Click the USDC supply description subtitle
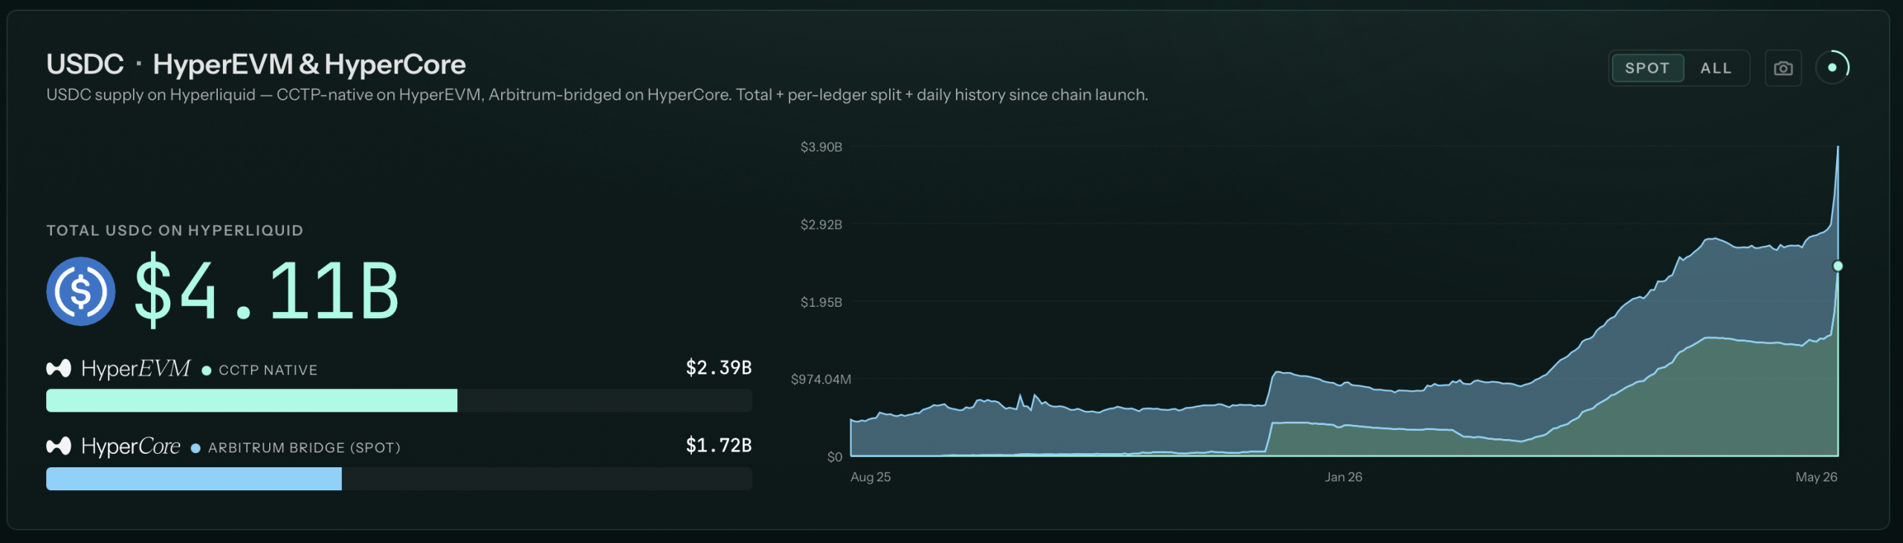Screen dimensions: 1903x543 point(597,95)
